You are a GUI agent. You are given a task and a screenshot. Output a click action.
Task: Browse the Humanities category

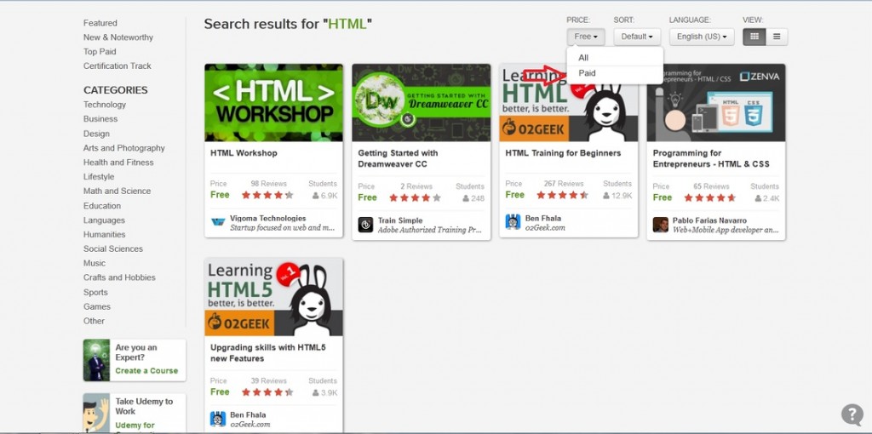(x=104, y=235)
